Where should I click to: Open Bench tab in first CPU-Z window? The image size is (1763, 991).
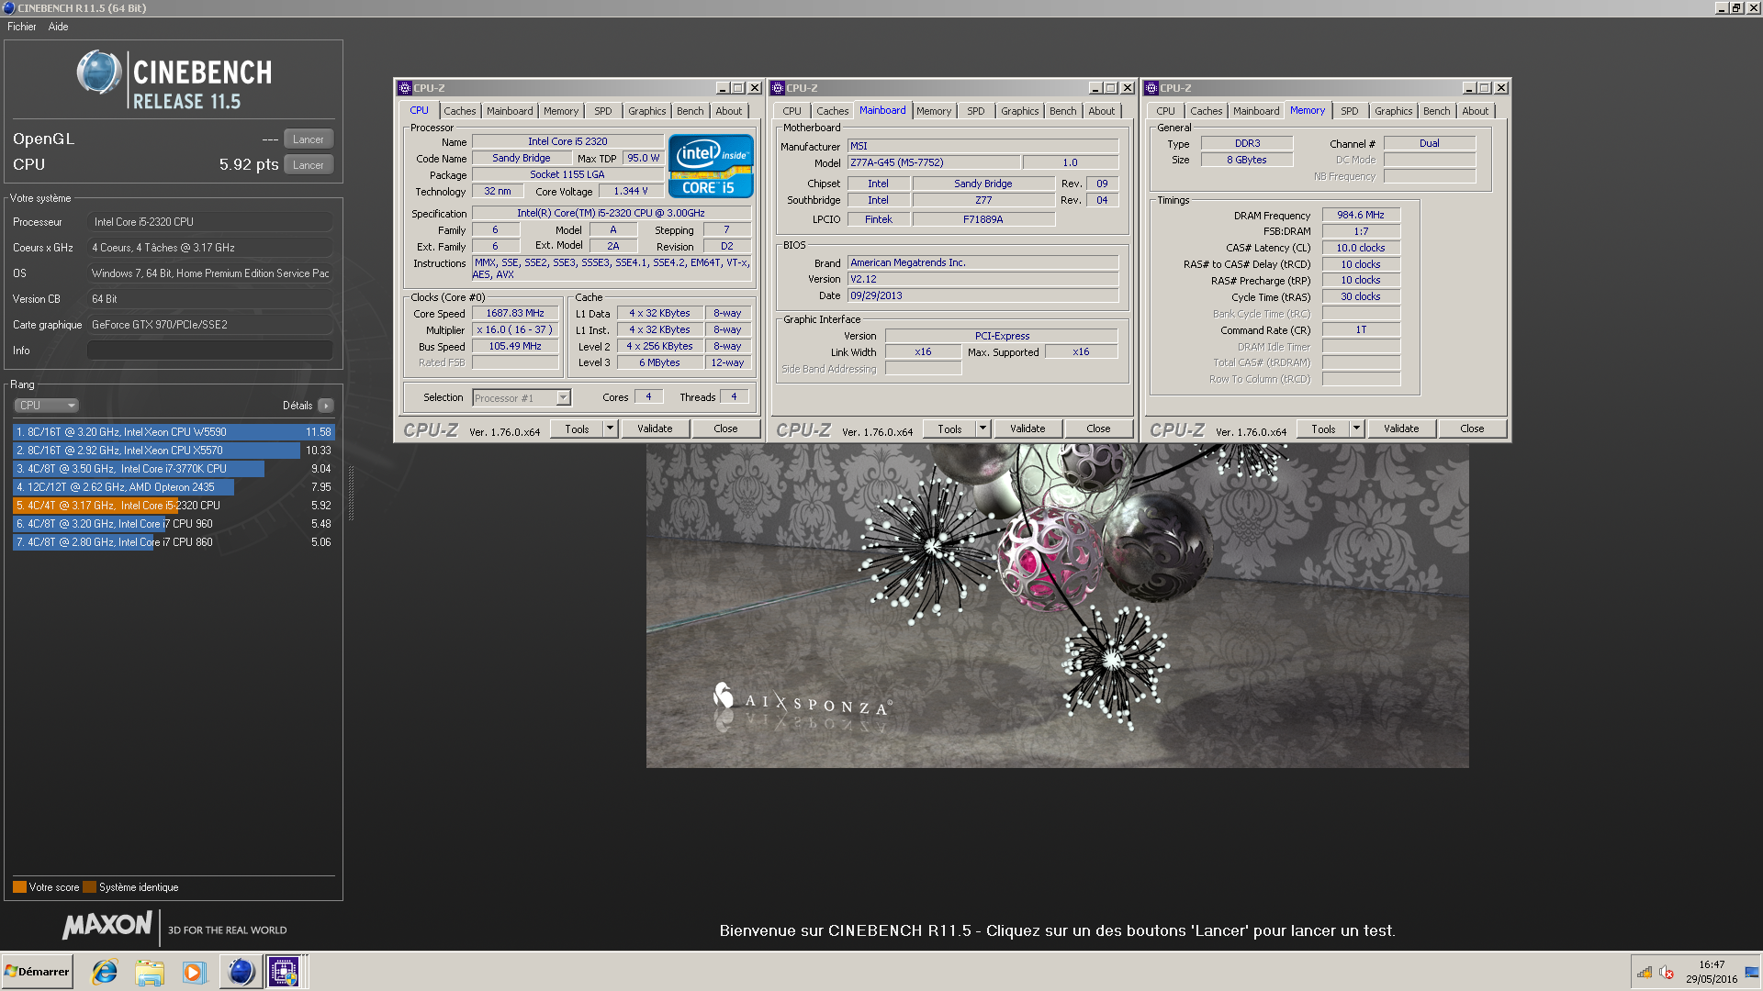691,111
